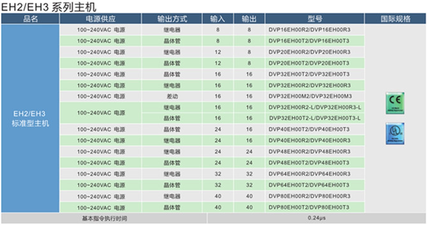
Task: Click input value 16 in DVP32EH00M2 row
Action: pyautogui.click(x=218, y=96)
